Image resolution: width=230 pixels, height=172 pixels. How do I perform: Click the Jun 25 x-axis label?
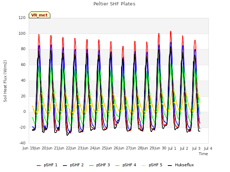point(100,148)
